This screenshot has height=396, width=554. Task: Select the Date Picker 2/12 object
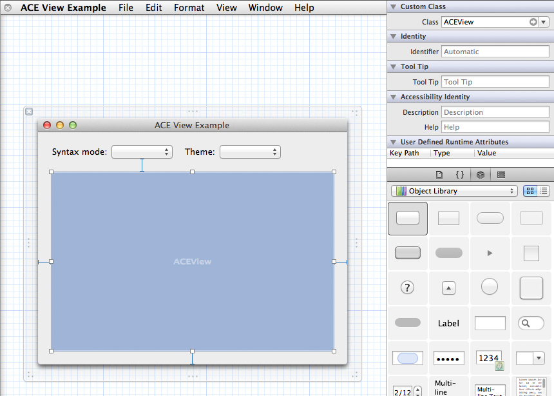407,388
